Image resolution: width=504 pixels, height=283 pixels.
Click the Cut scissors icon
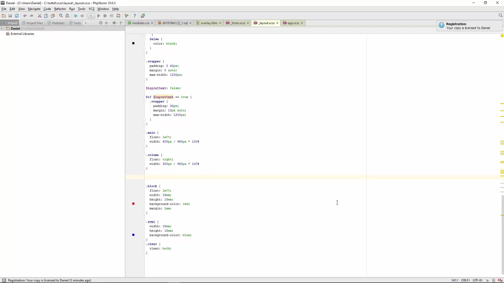click(x=40, y=16)
